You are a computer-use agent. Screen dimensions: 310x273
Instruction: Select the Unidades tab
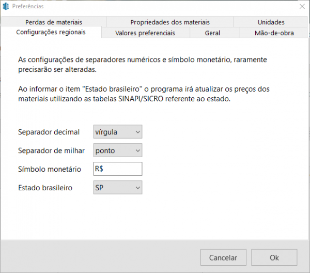[271, 22]
